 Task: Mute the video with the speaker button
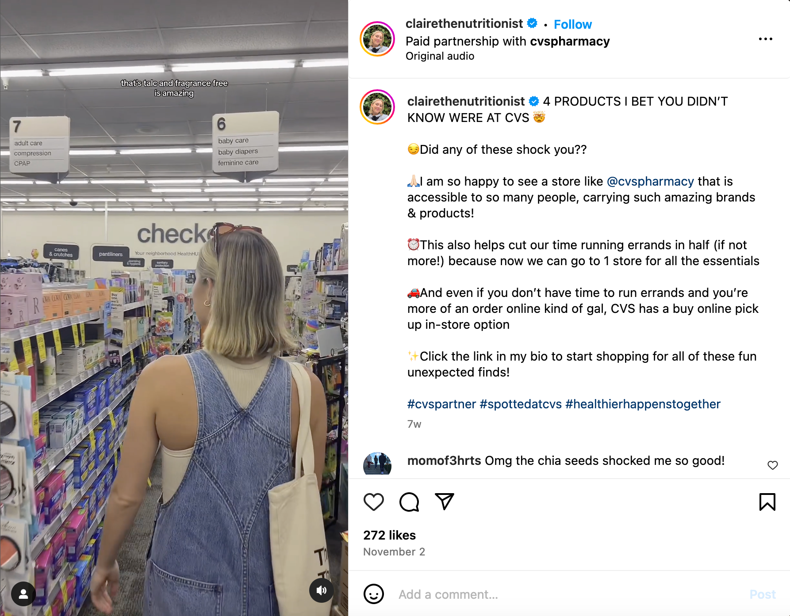322,590
